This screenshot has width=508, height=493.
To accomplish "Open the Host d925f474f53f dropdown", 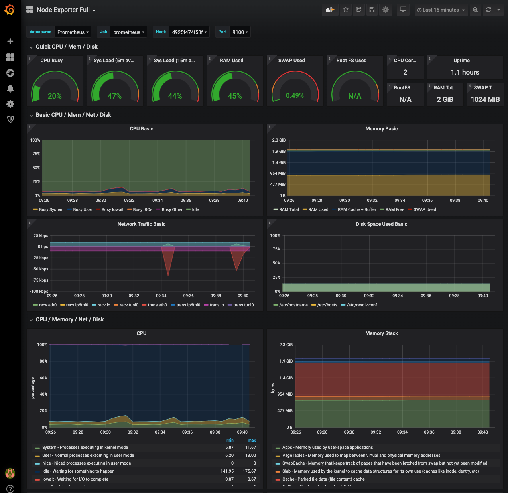I will tap(190, 32).
